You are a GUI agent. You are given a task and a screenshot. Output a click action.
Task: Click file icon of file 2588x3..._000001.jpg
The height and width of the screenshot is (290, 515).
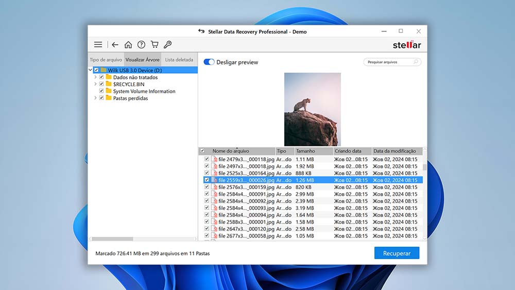pyautogui.click(x=214, y=222)
